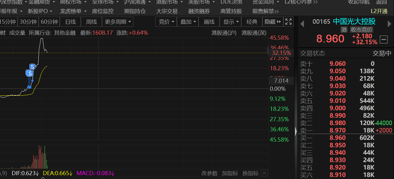
Task: Click 改参数 to edit indicator parameters
Action: [x=209, y=173]
